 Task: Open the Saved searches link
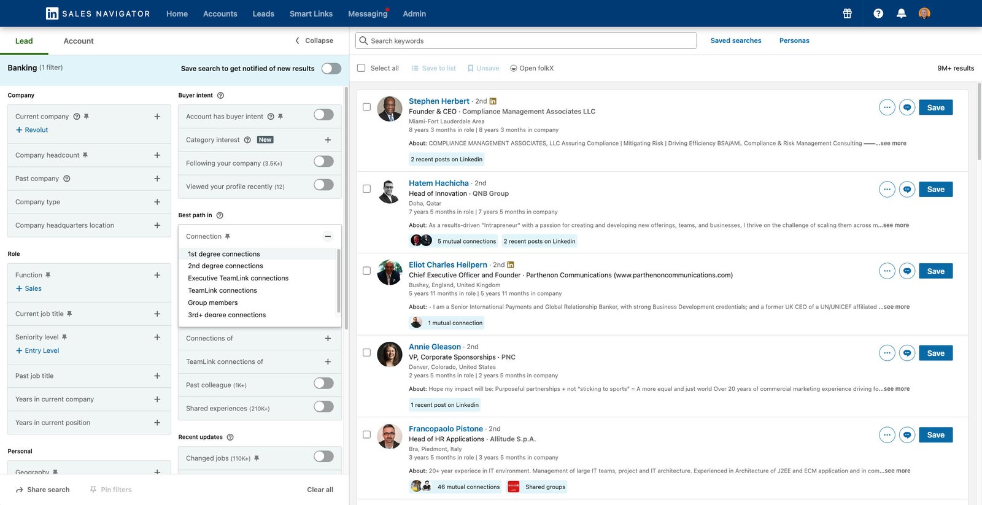(736, 40)
